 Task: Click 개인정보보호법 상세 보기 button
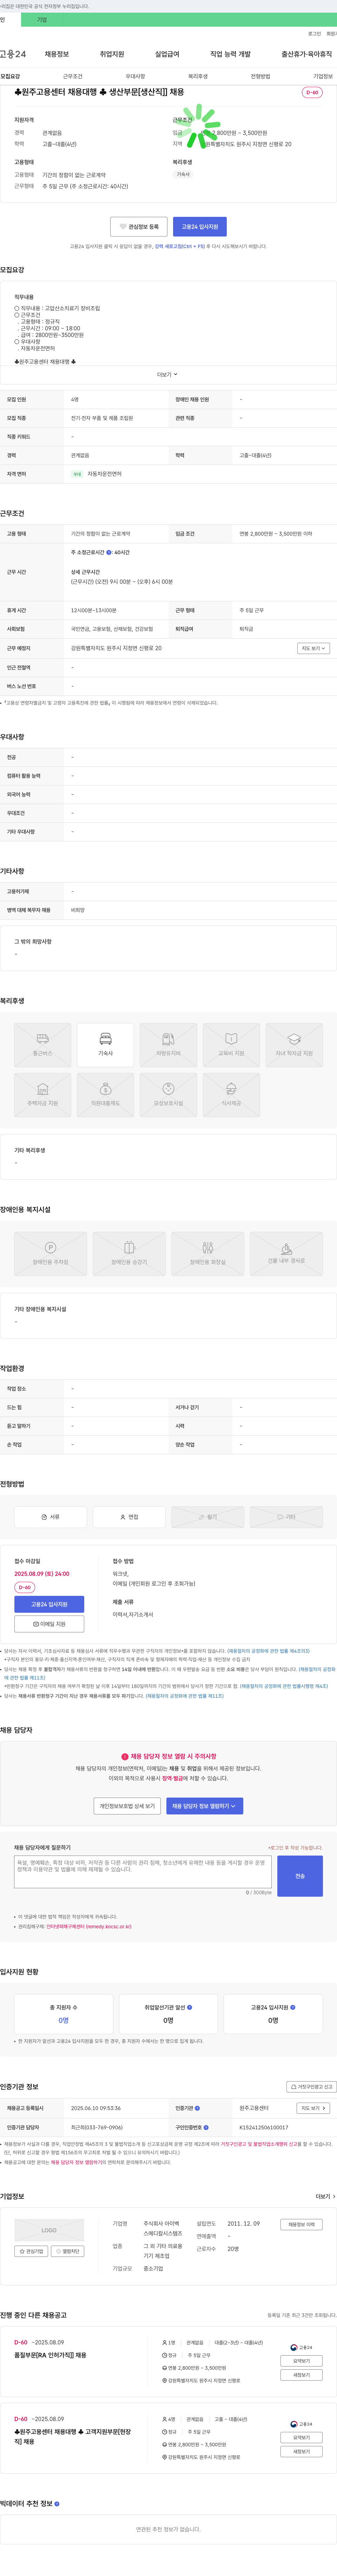[127, 1806]
